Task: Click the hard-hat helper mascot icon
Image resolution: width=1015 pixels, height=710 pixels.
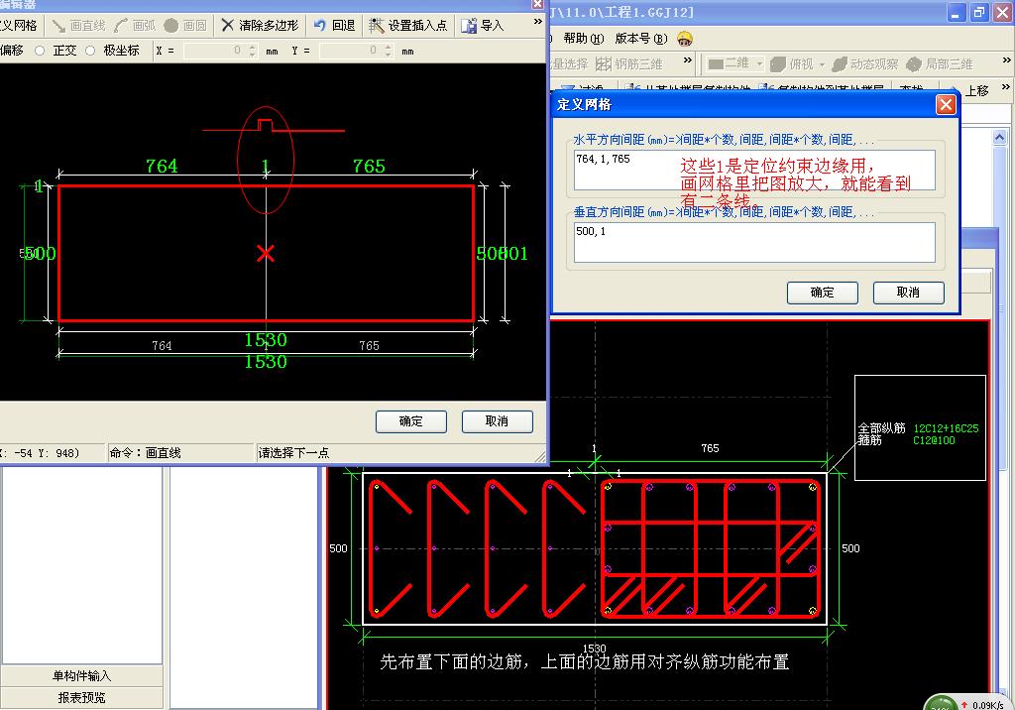Action: 685,39
